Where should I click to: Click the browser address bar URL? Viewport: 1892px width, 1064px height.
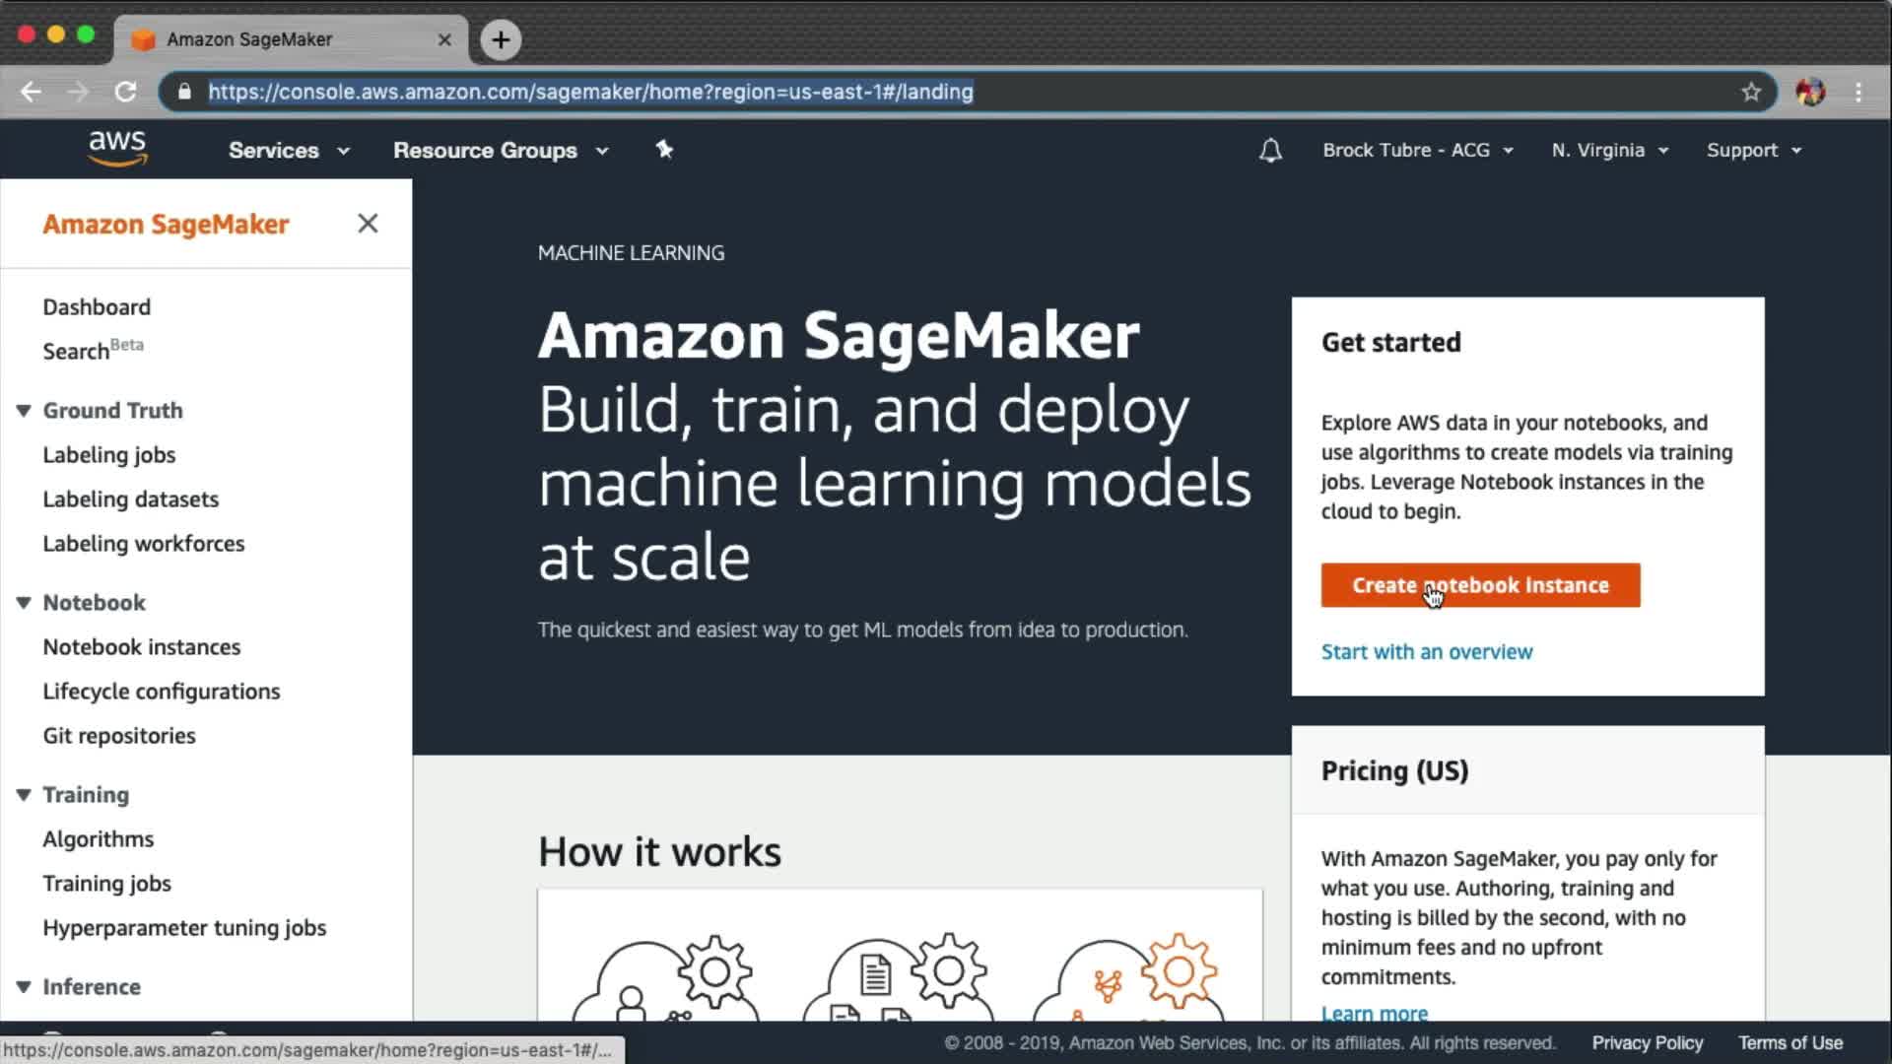(589, 92)
